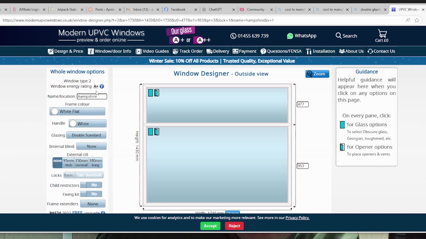Close the ChatGPT browser tab
426x239 pixels.
click(234, 10)
